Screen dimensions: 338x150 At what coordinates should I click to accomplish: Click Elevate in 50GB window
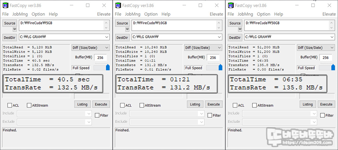[x=329, y=14]
